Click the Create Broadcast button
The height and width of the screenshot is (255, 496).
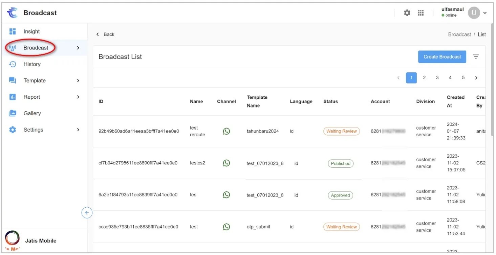[x=442, y=57]
